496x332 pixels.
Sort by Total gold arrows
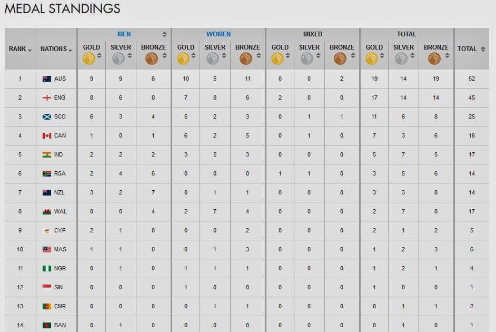tap(382, 56)
